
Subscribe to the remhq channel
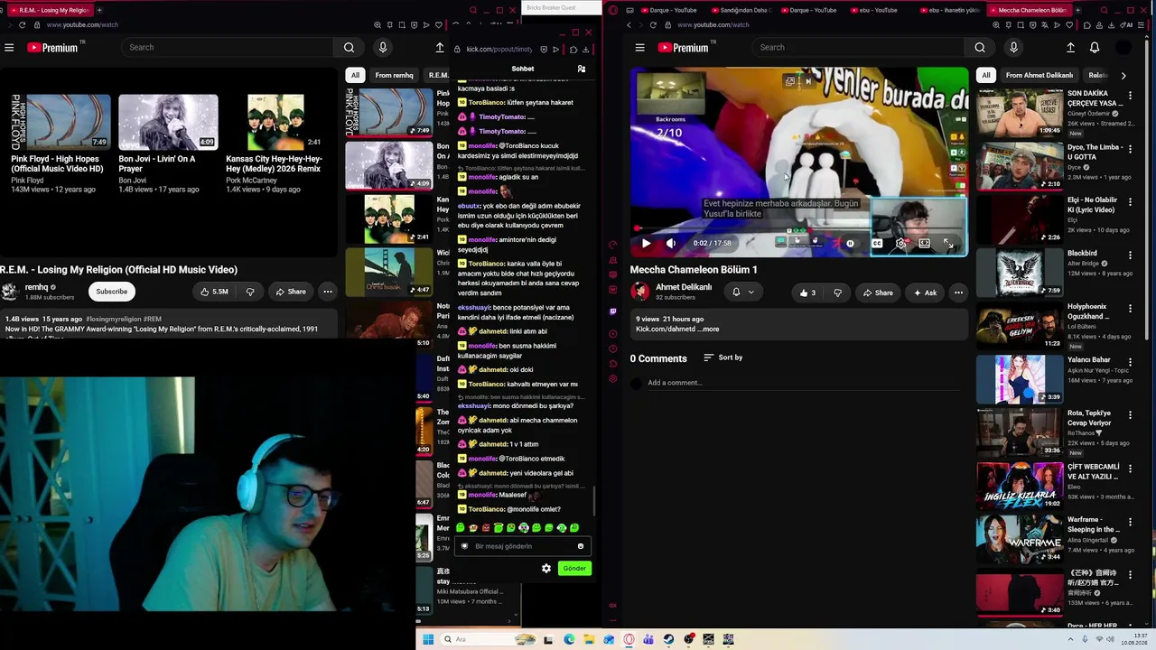click(x=112, y=292)
